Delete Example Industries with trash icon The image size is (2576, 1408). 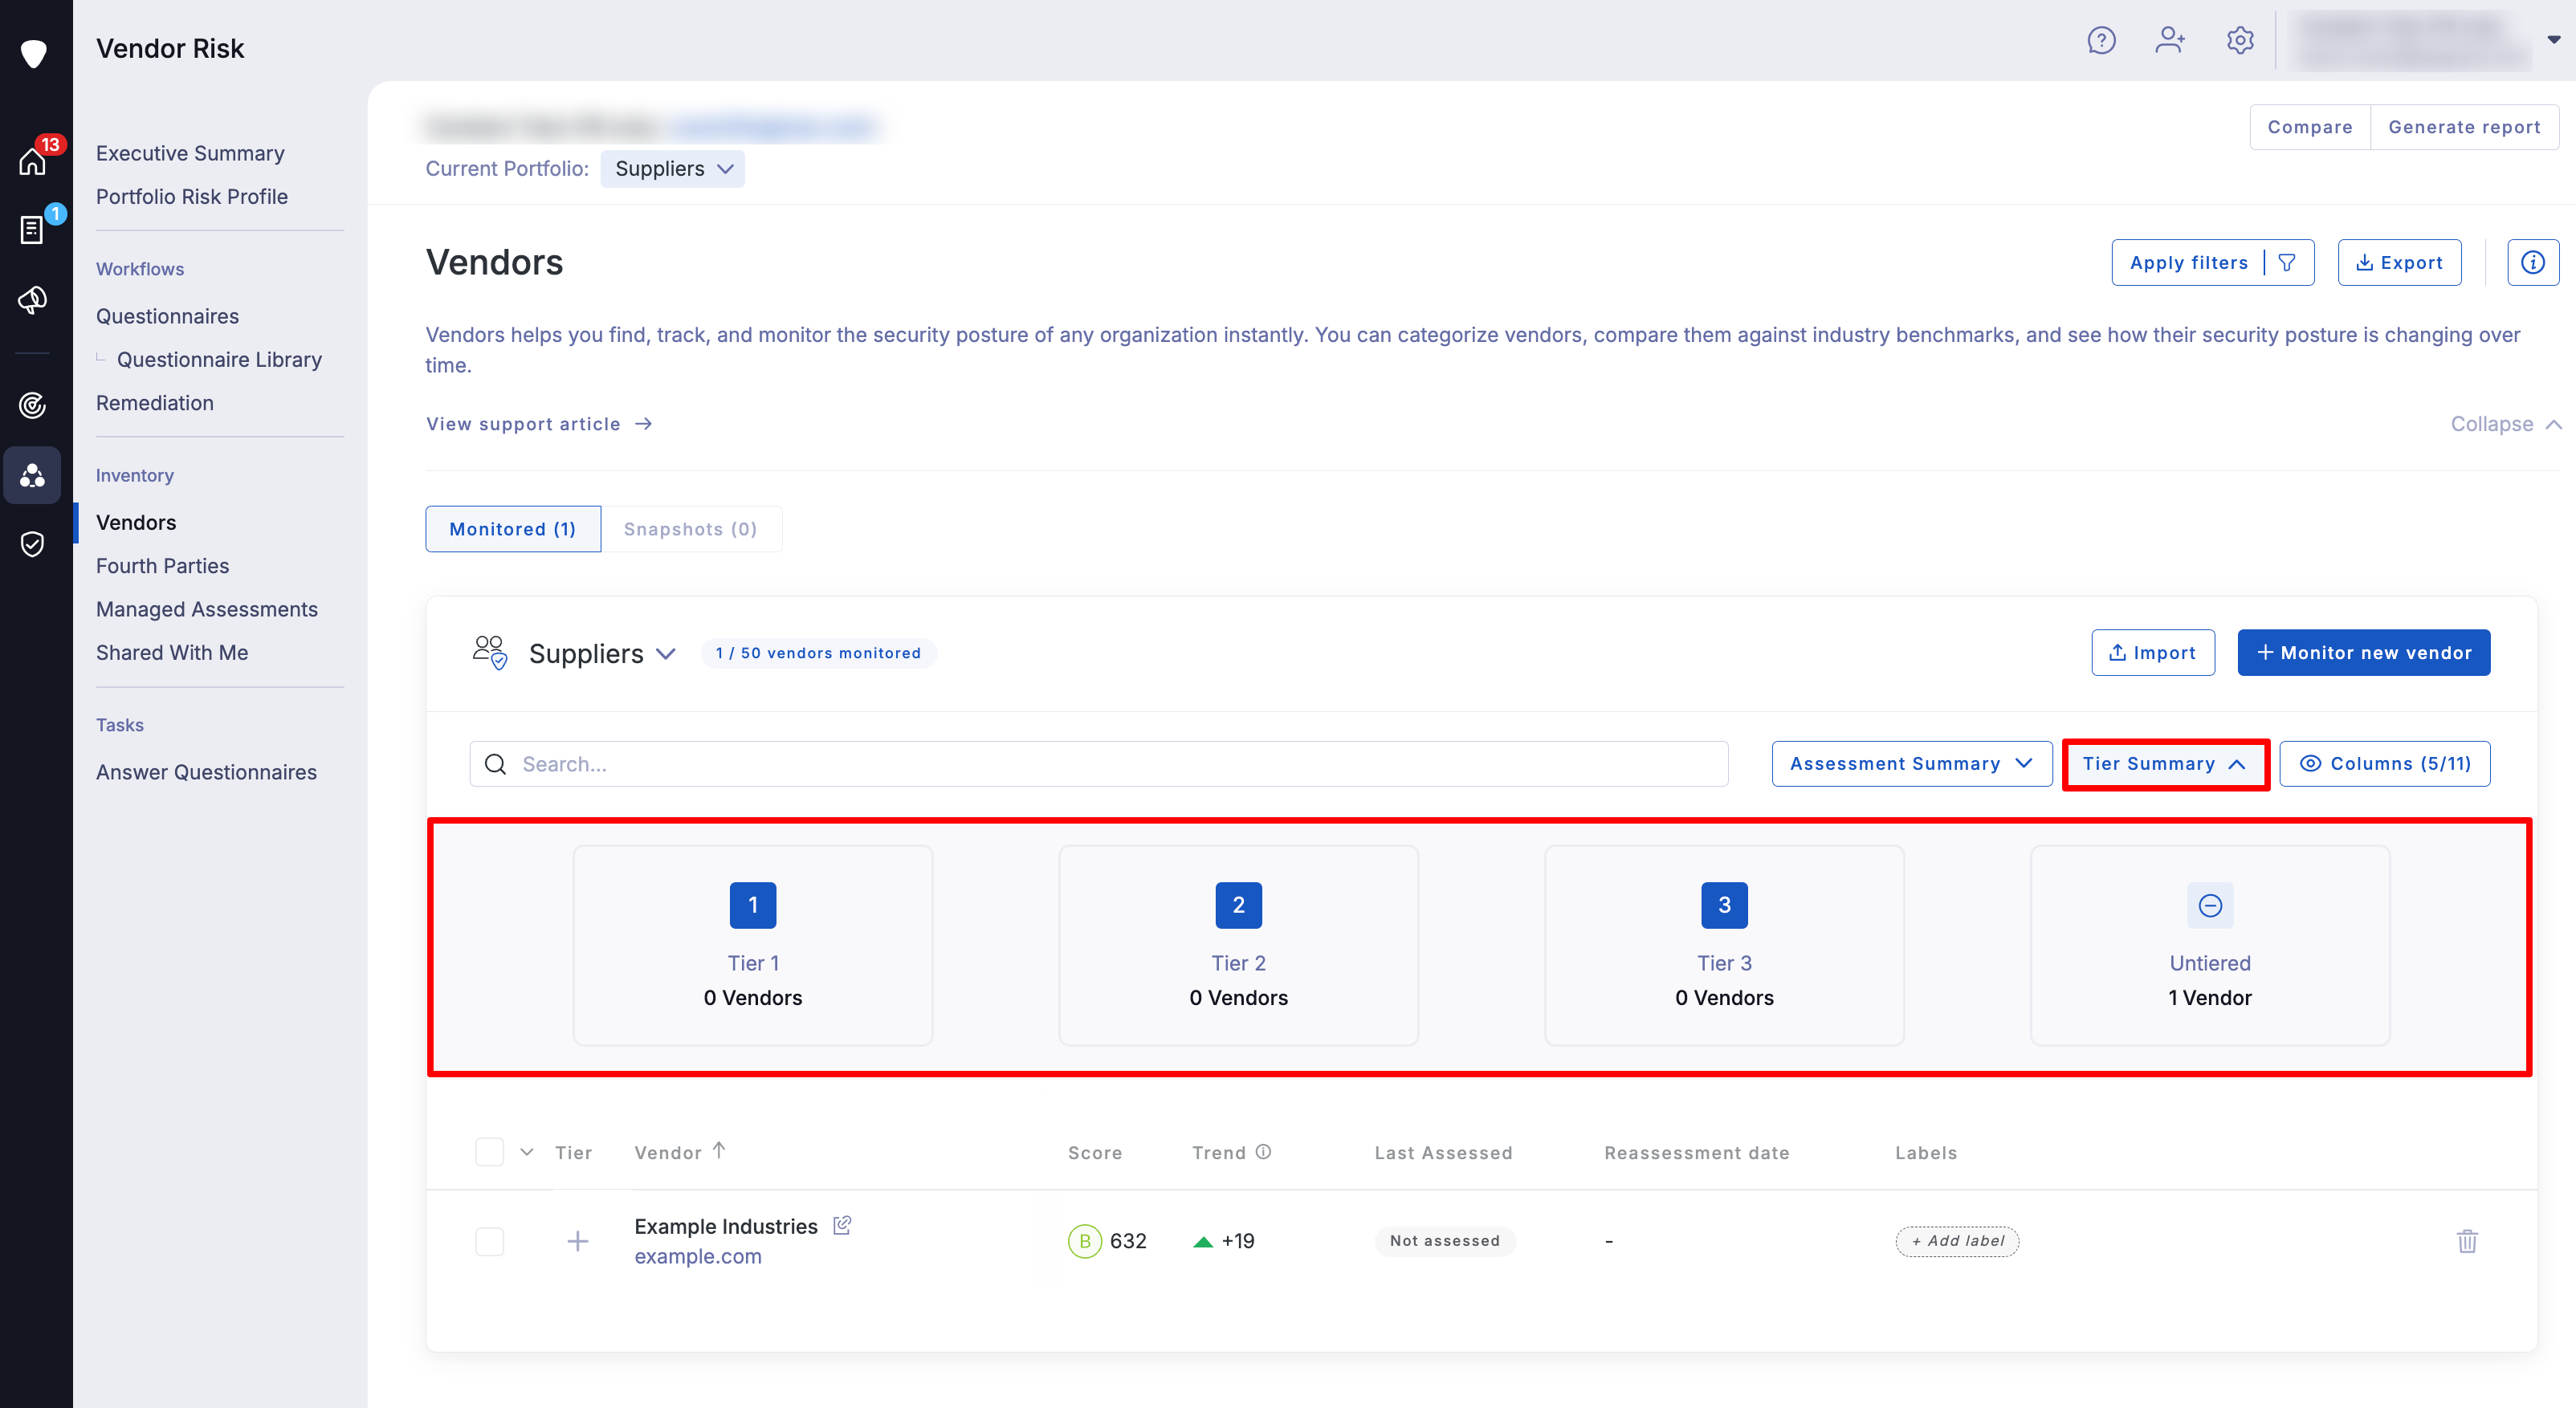point(2467,1241)
